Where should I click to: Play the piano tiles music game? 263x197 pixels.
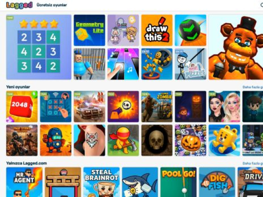coord(123,64)
